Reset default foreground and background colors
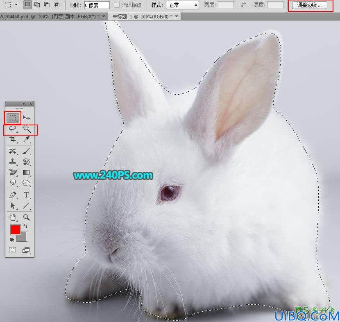Viewport: 340px width, 322px height. pos(12,240)
